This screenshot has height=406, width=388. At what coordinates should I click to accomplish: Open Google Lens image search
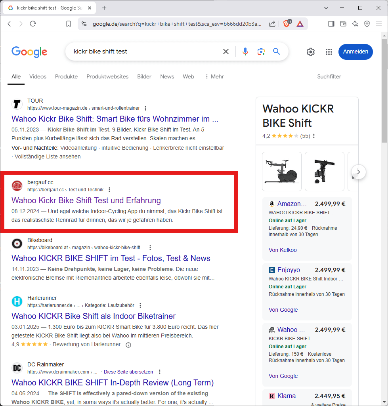tap(261, 51)
